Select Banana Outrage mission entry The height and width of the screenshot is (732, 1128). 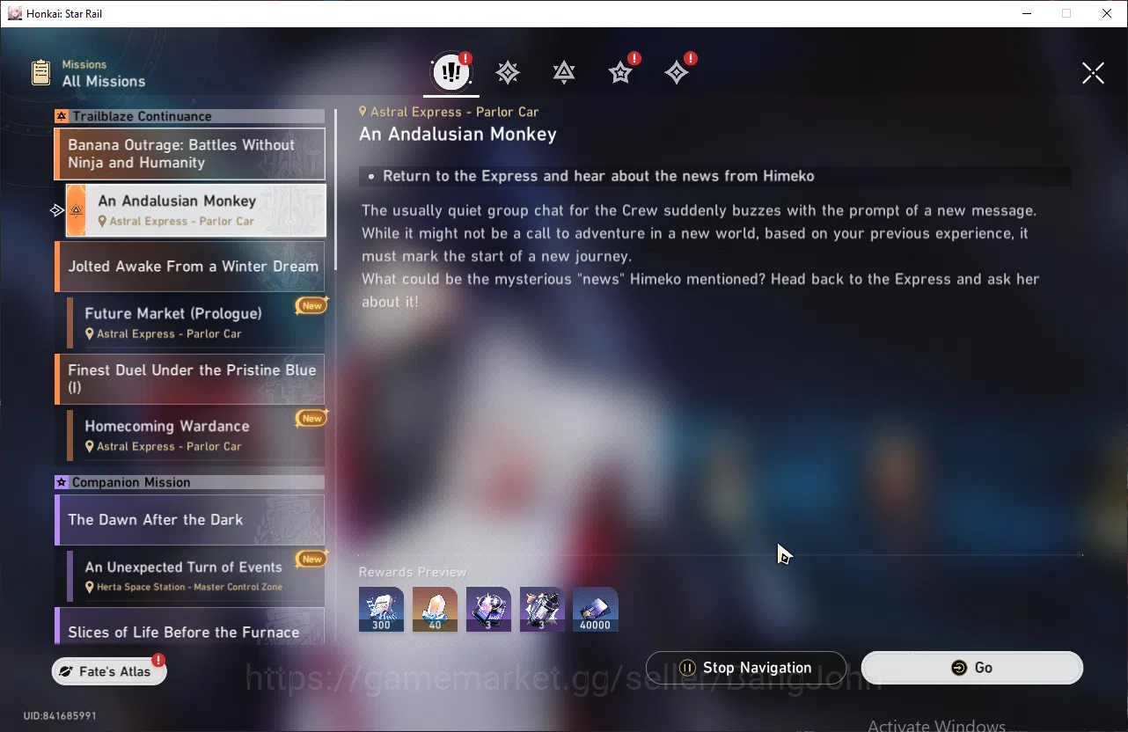click(x=189, y=154)
